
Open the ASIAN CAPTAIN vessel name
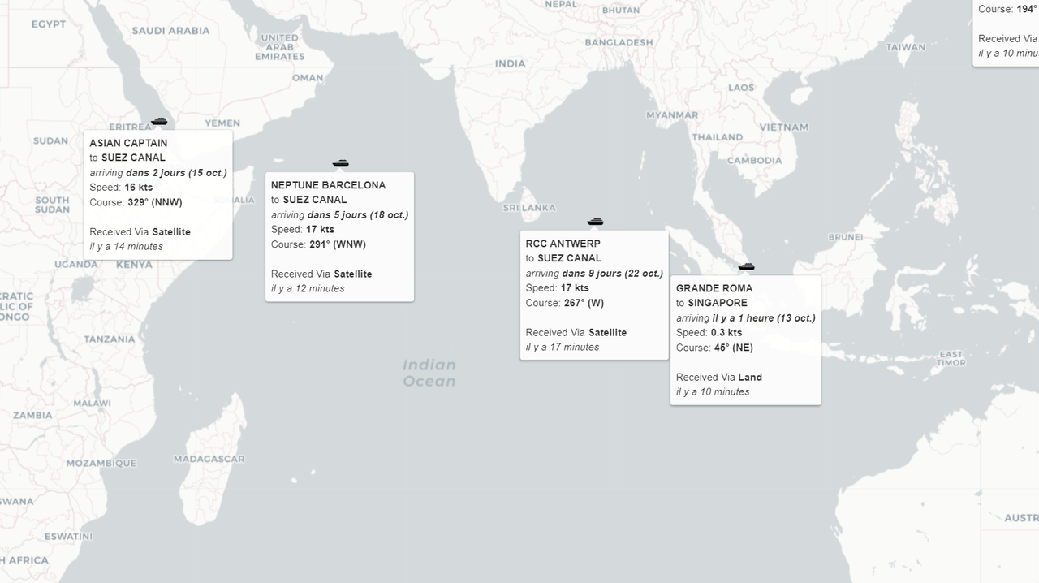pyautogui.click(x=128, y=143)
